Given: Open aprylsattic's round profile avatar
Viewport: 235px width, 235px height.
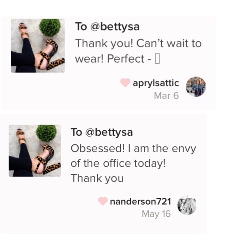Looking at the screenshot, I should tap(196, 87).
